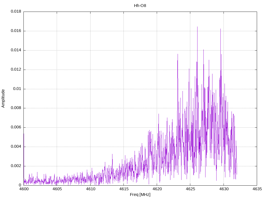Click the spike top at 4600 MHz
Image resolution: width=264 pixels, height=198 pixels.
pyautogui.click(x=24, y=134)
